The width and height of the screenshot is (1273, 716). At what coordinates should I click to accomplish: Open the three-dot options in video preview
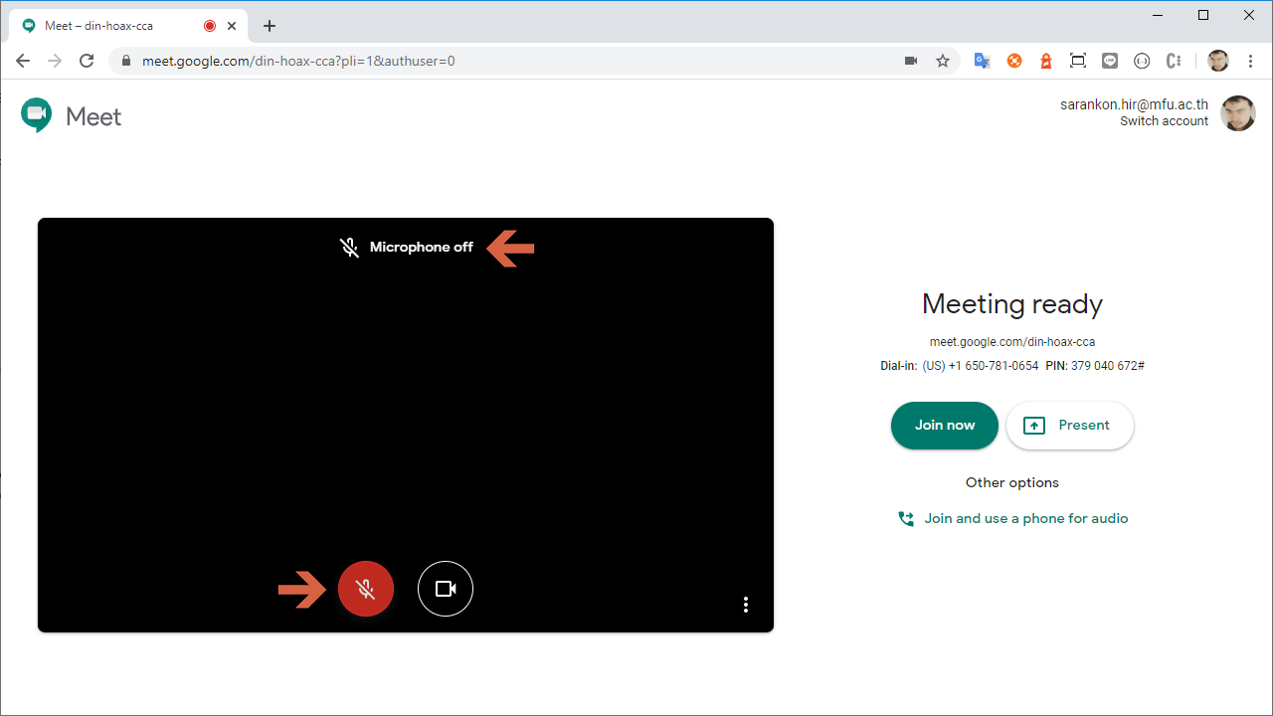click(746, 605)
